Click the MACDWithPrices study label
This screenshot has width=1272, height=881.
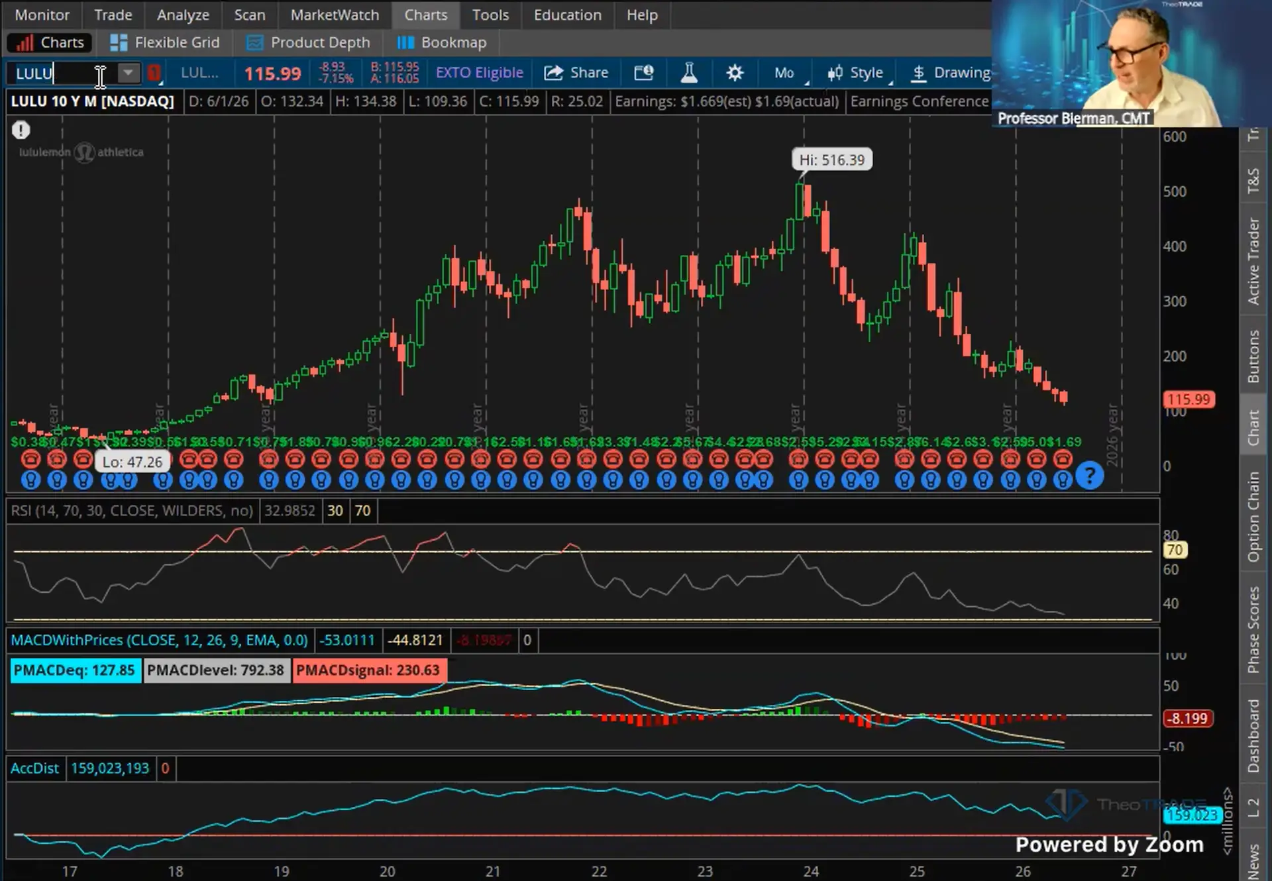tap(160, 641)
